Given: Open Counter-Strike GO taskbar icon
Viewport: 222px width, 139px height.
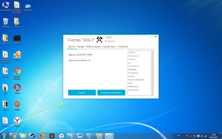Looking at the screenshot, I should pyautogui.click(x=42, y=136).
